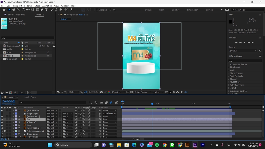This screenshot has width=265, height=149.
Task: Hide the font layer using its eye
Action: pyautogui.click(x=2, y=119)
